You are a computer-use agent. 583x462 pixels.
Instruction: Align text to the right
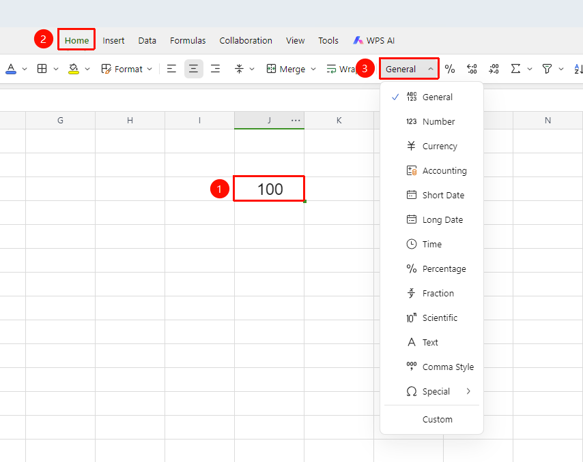tap(215, 69)
